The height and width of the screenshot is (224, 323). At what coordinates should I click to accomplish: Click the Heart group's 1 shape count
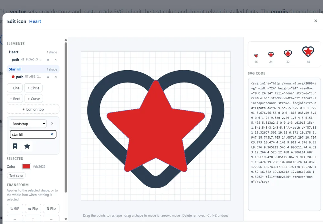(52, 52)
